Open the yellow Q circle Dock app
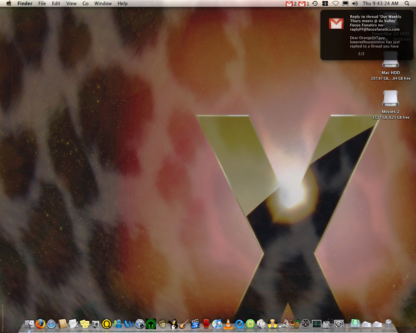The image size is (416, 333). [x=107, y=324]
